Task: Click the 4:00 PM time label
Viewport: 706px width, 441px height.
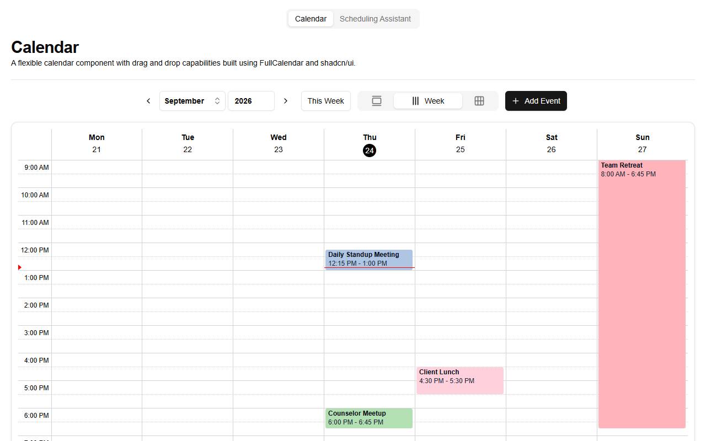Action: (36, 361)
